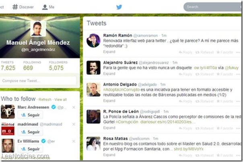Image resolution: width=243 pixels, height=162 pixels.
Task: Open Ev Williams's avatar
Action: coord(8,146)
